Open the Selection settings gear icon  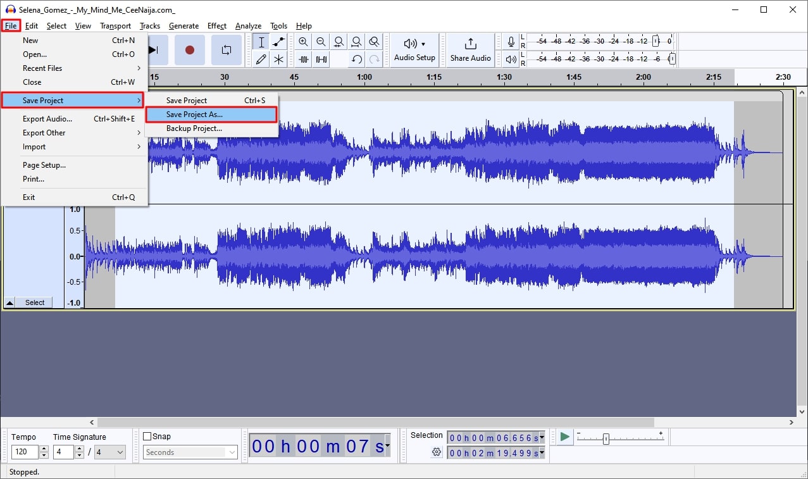(437, 452)
